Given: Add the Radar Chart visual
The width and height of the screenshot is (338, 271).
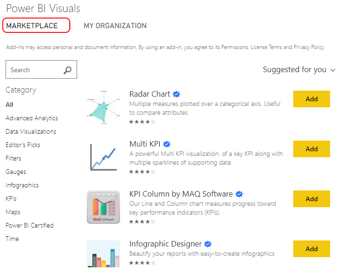Looking at the screenshot, I should pyautogui.click(x=311, y=99).
